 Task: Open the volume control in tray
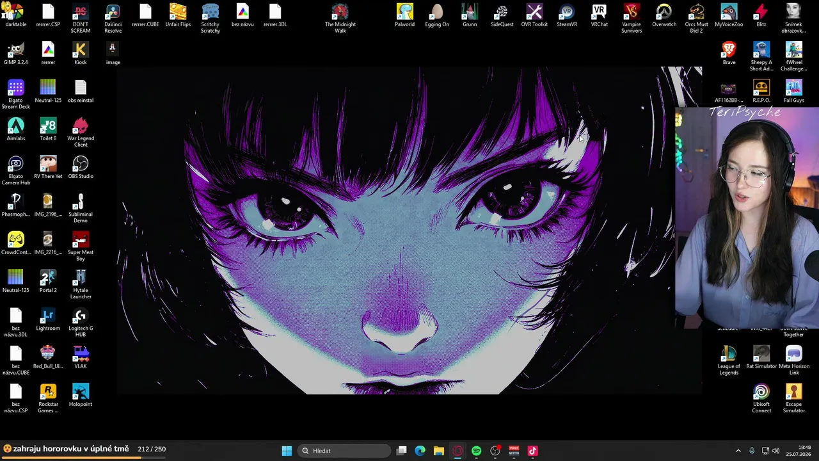point(776,451)
